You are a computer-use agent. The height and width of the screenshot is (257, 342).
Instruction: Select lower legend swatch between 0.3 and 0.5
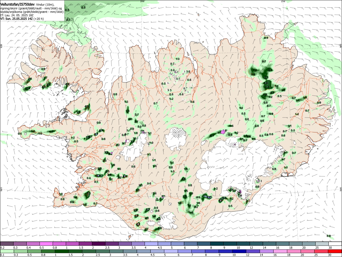pyautogui.click(x=21, y=251)
